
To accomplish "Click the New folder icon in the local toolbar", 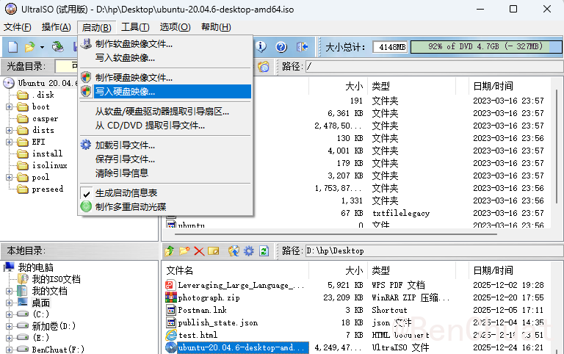I will [184, 250].
